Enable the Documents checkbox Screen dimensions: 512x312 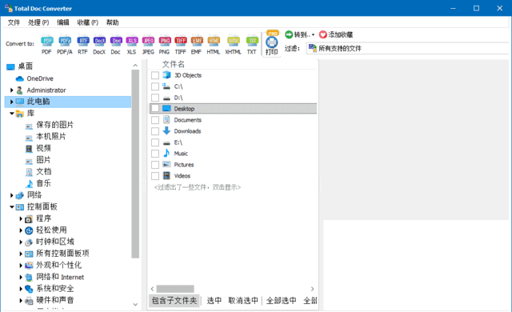tap(155, 120)
